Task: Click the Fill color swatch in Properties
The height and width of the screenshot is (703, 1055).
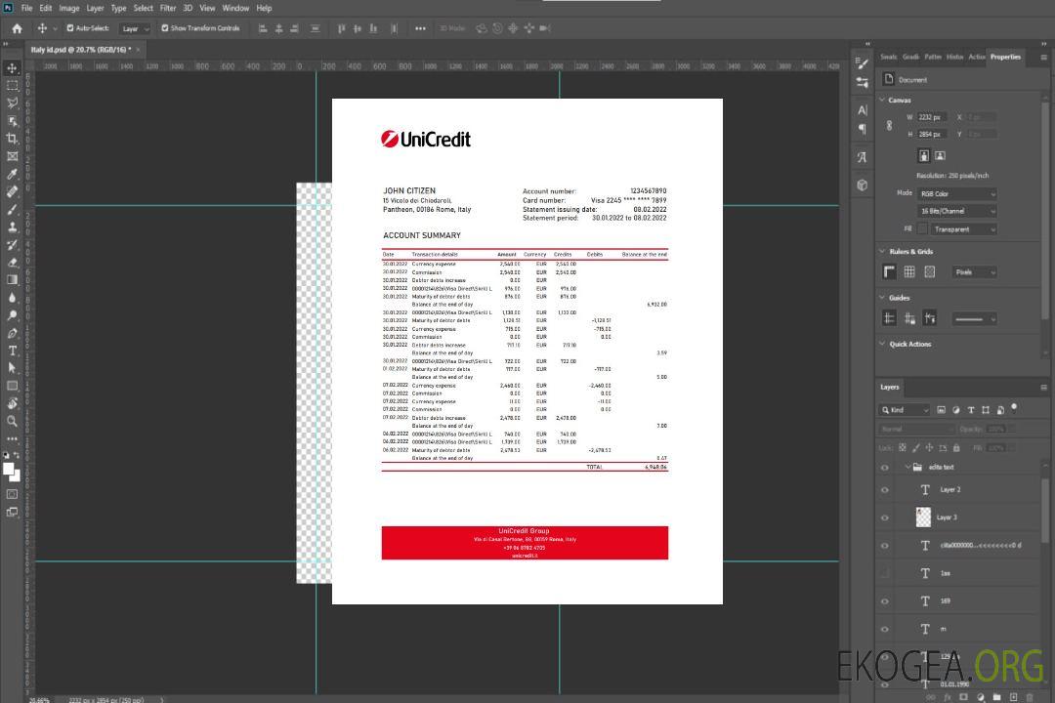Action: pyautogui.click(x=922, y=228)
